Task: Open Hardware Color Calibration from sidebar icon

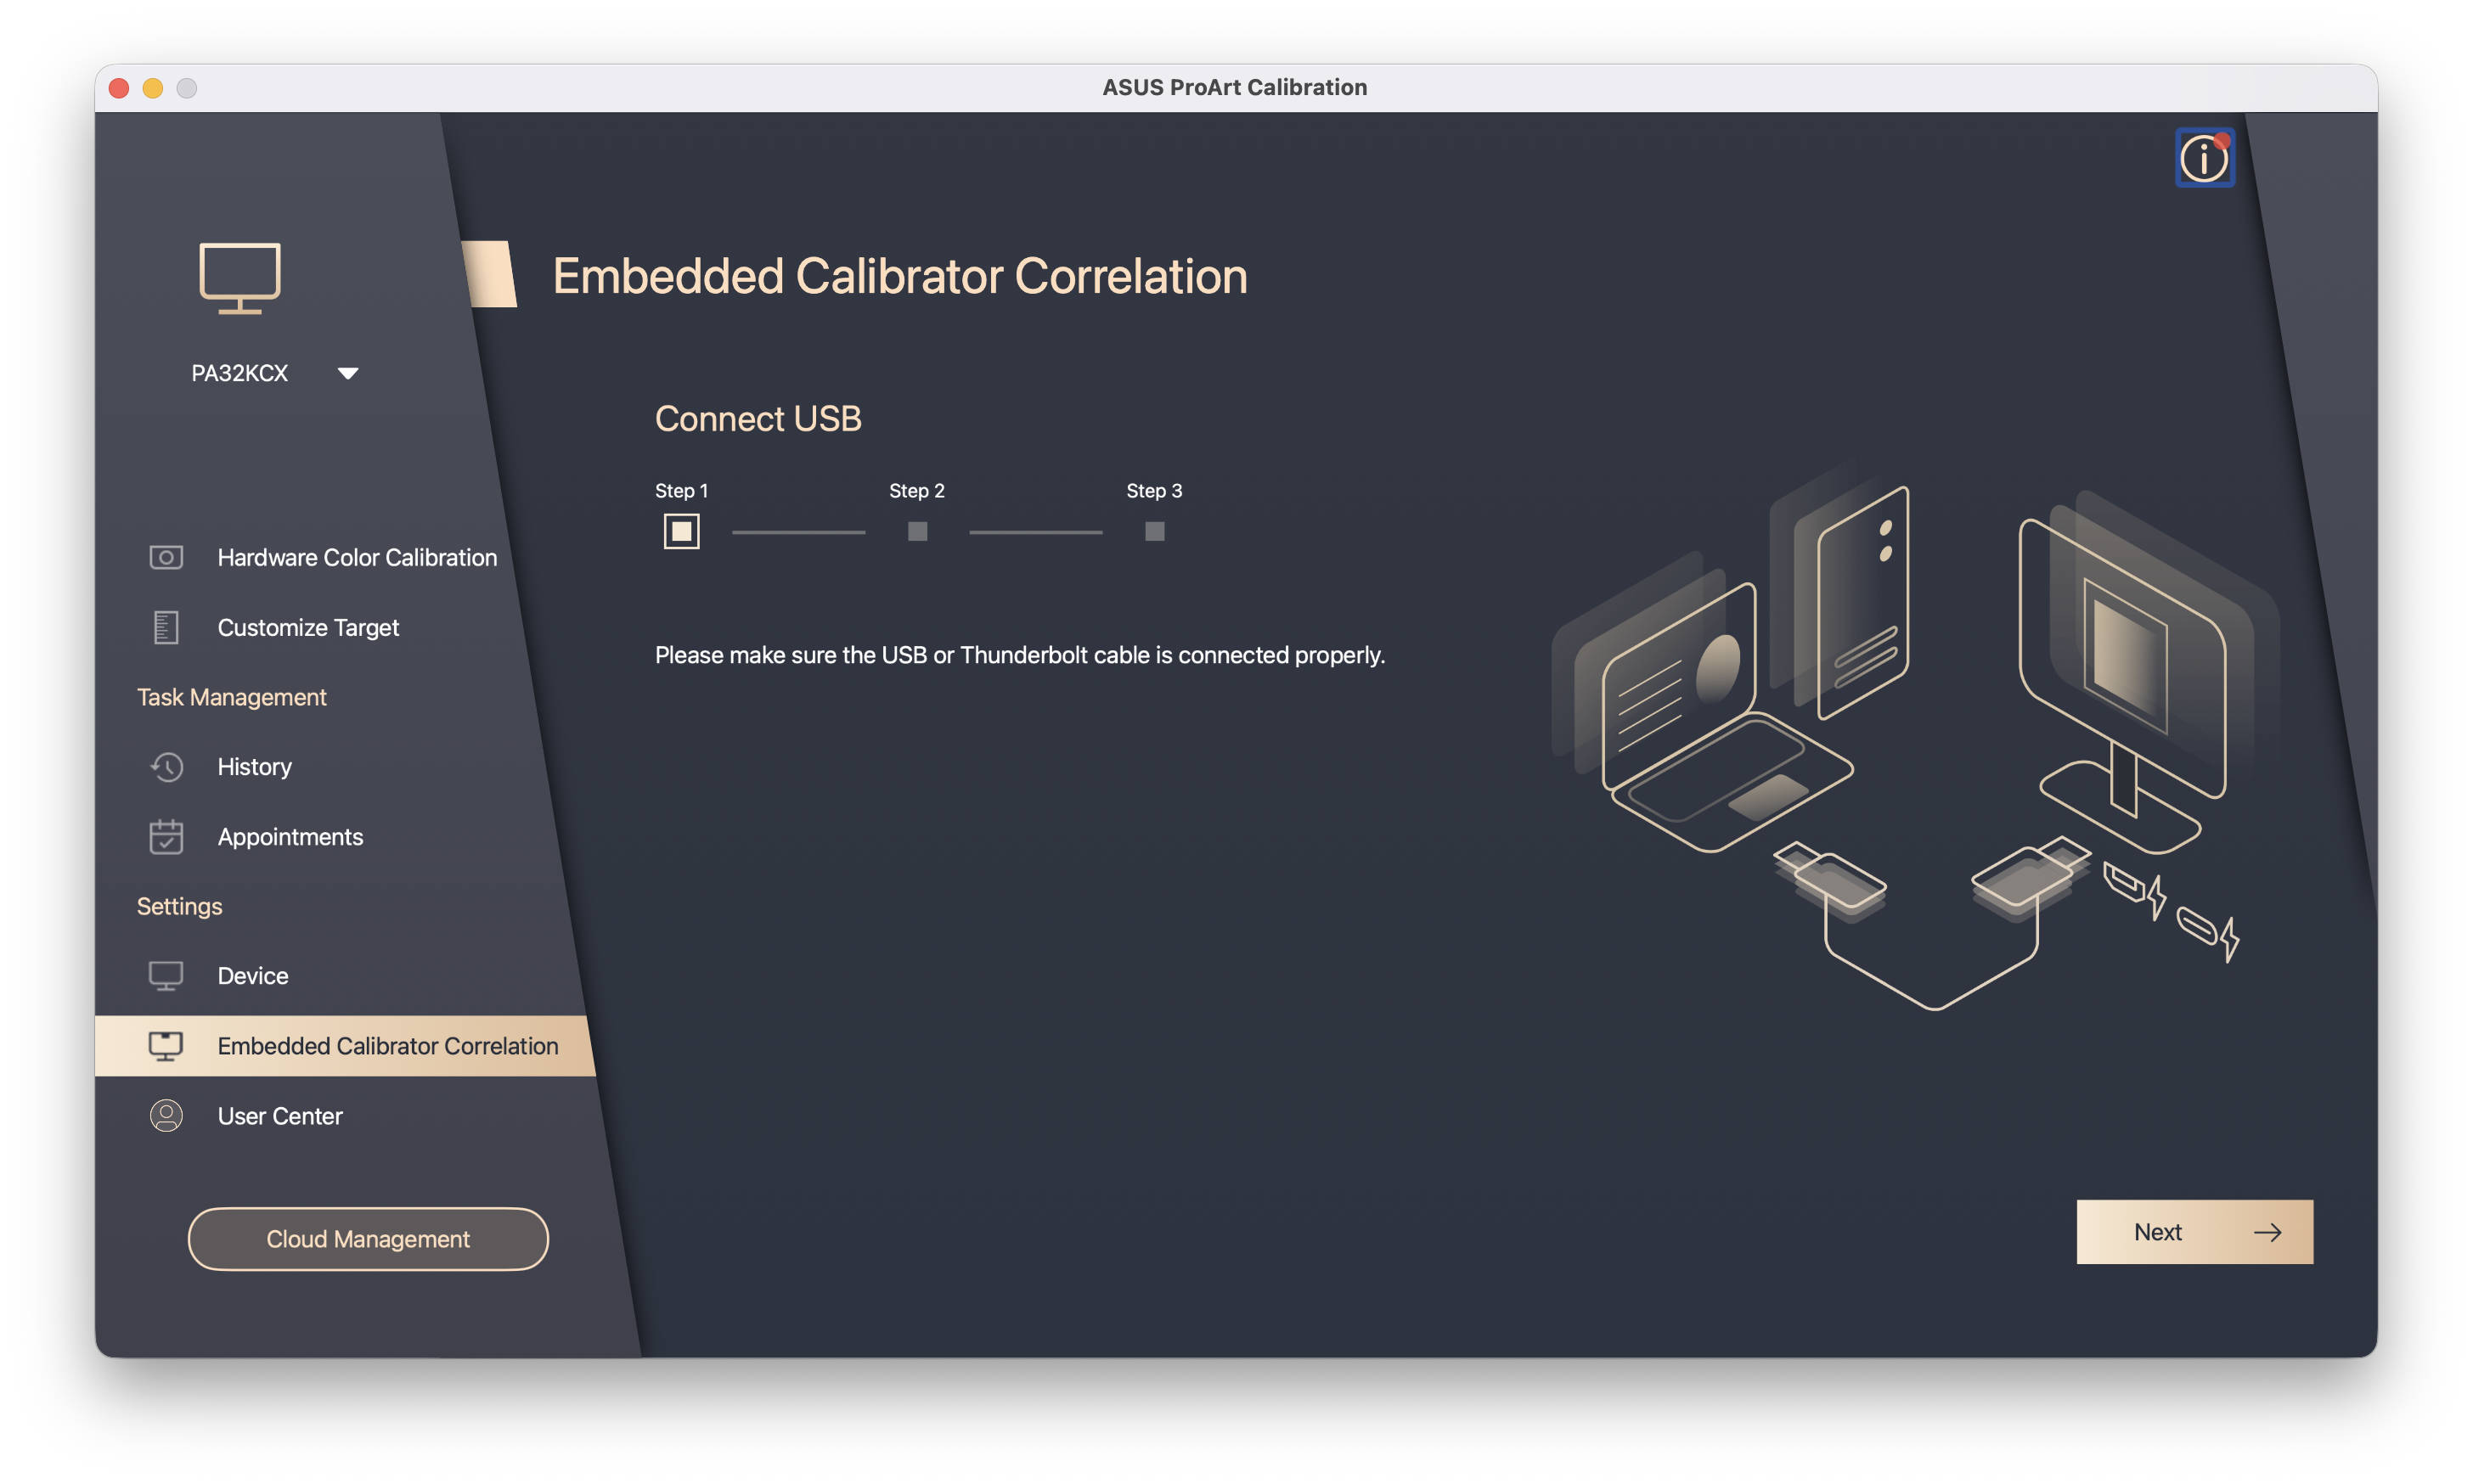Action: click(x=166, y=557)
